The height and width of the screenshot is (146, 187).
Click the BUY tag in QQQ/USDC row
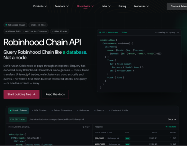coord(128,138)
